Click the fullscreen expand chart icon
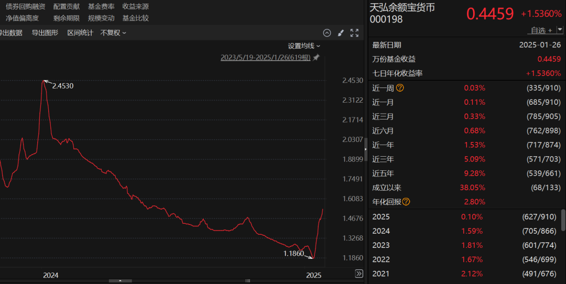 click(354, 33)
